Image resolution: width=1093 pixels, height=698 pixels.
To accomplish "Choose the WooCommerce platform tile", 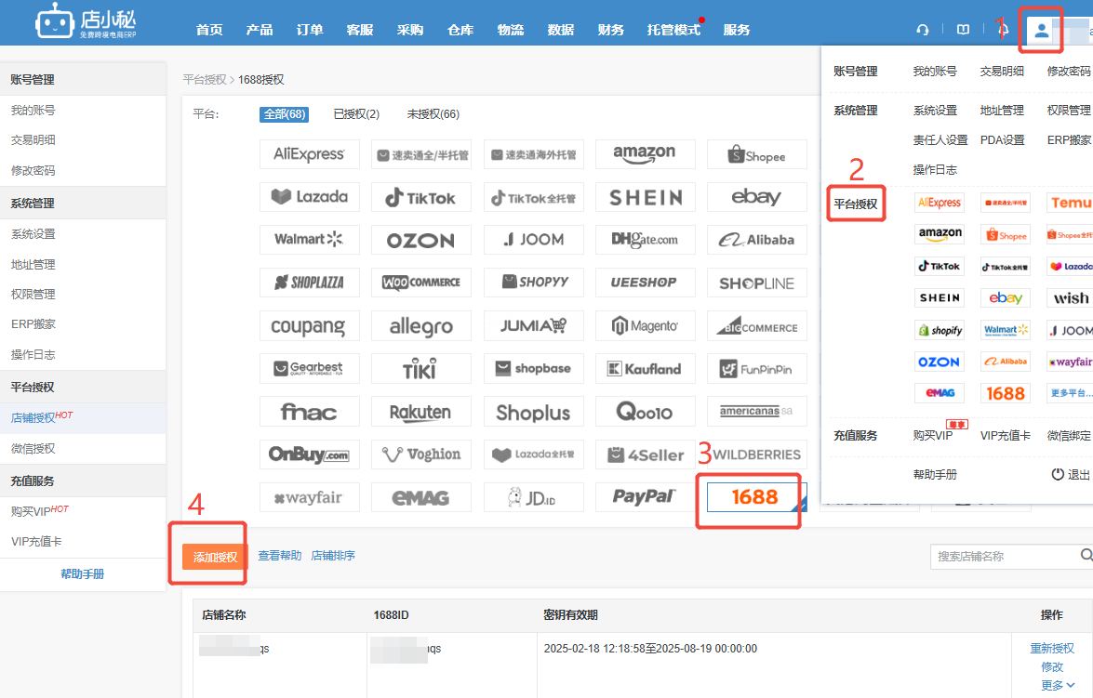I will [421, 283].
